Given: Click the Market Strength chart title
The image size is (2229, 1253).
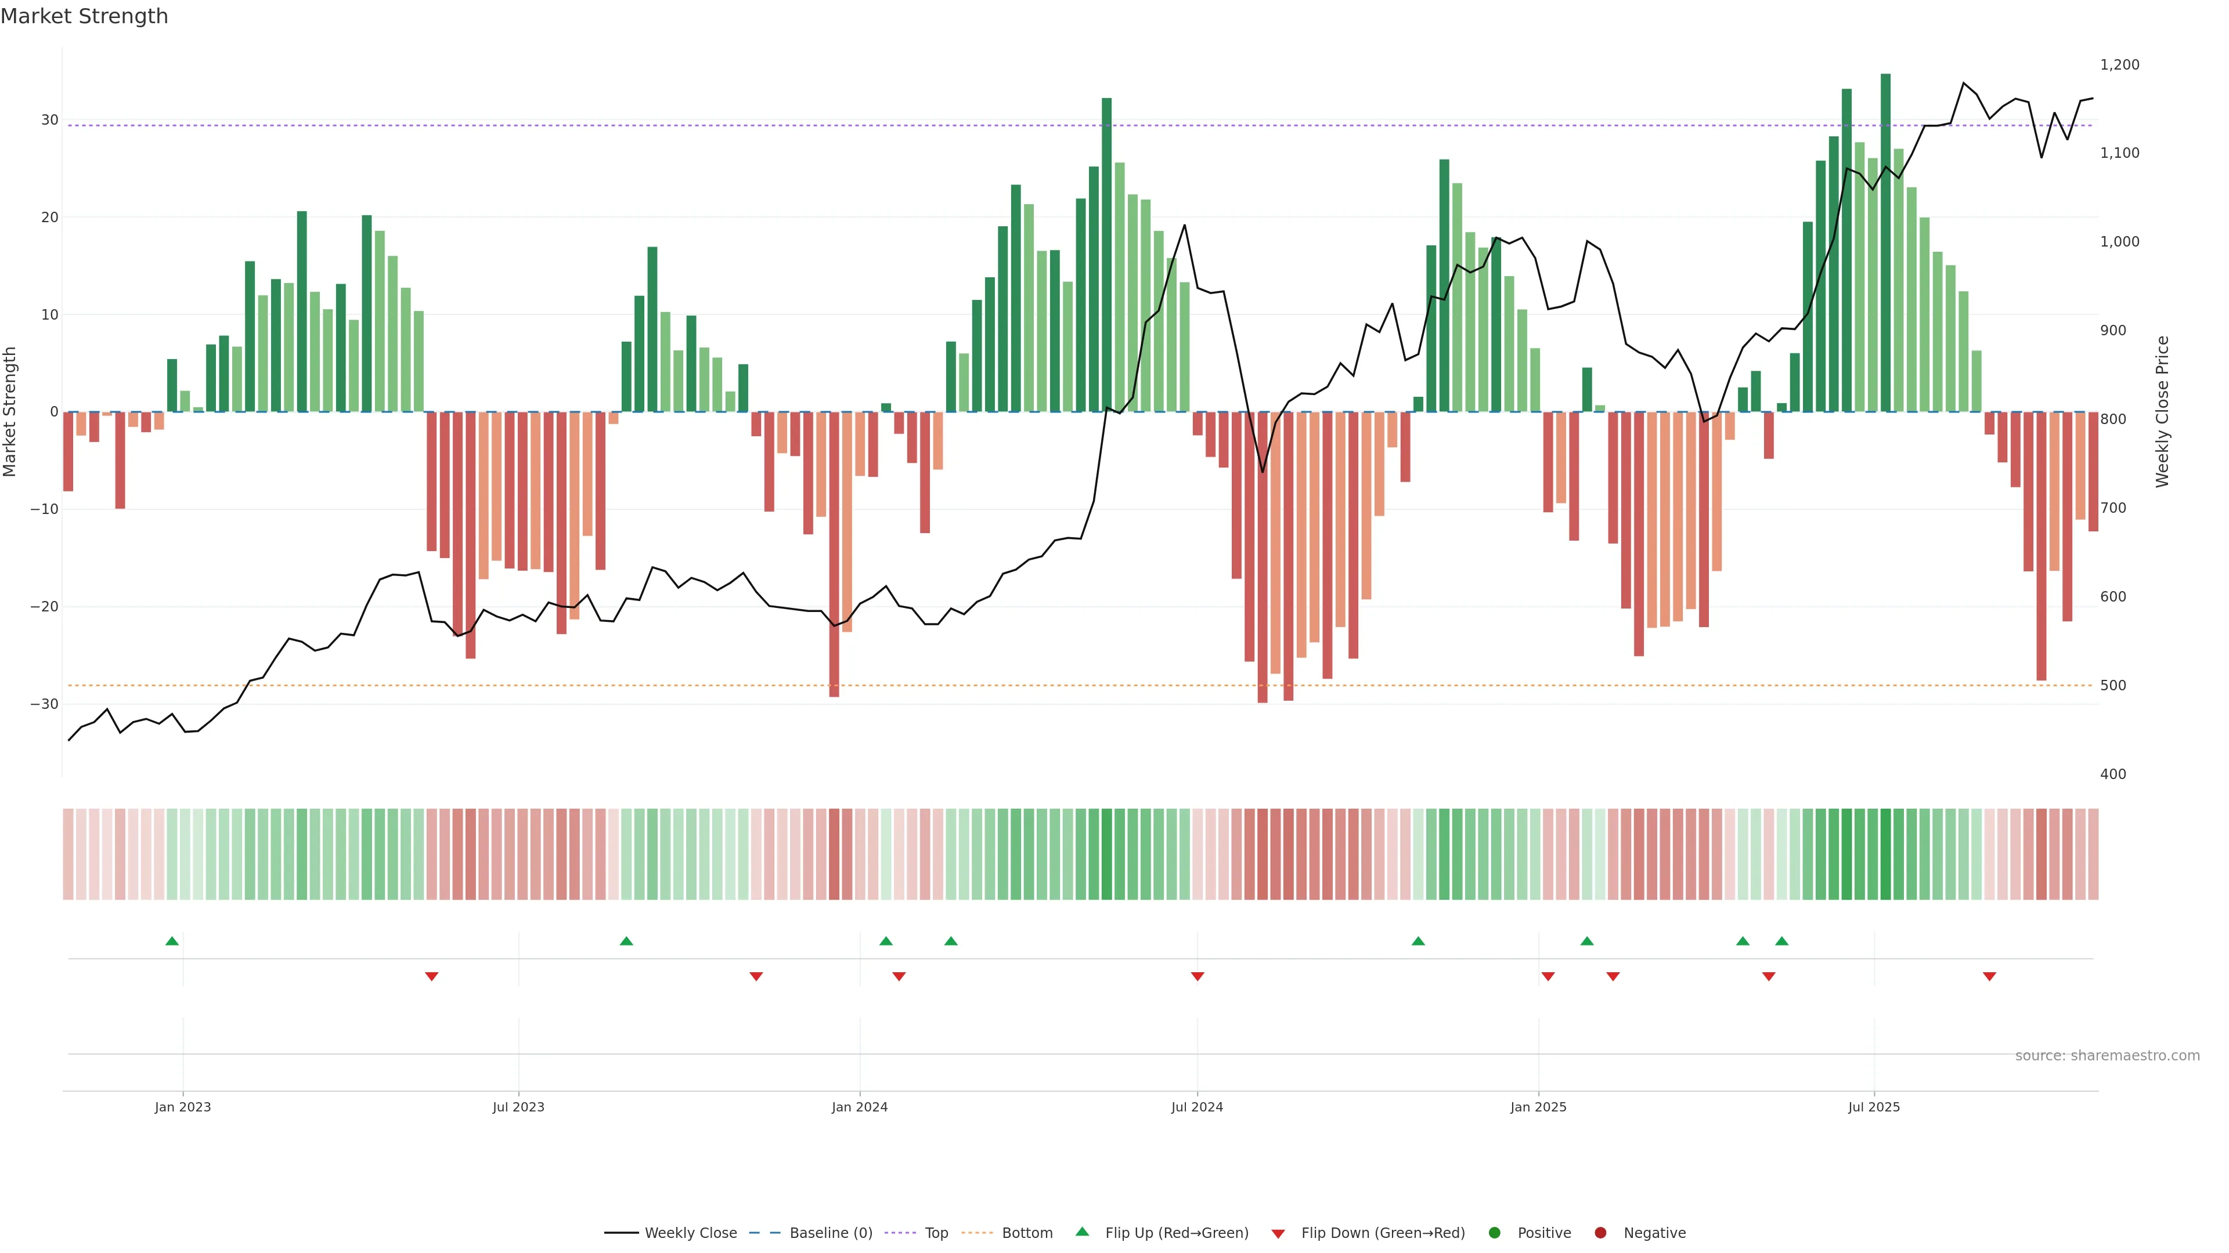Looking at the screenshot, I should [x=84, y=16].
